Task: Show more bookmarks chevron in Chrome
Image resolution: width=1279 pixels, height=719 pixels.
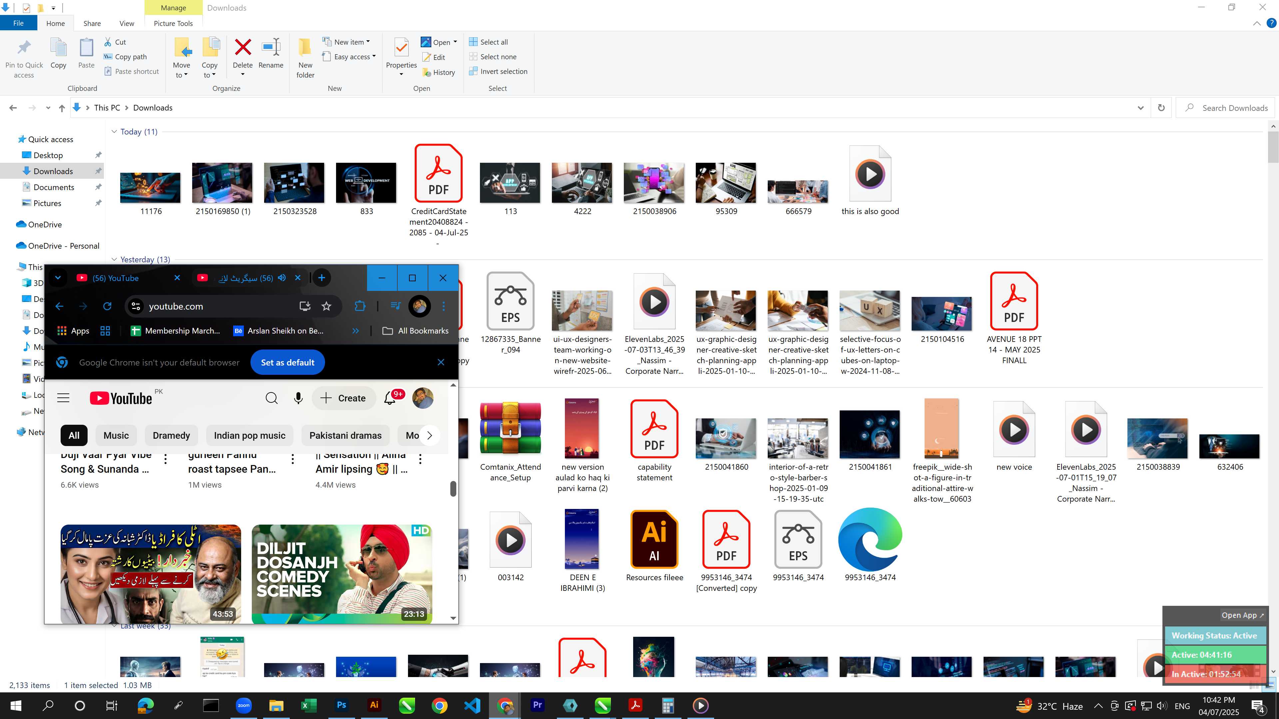Action: [355, 331]
